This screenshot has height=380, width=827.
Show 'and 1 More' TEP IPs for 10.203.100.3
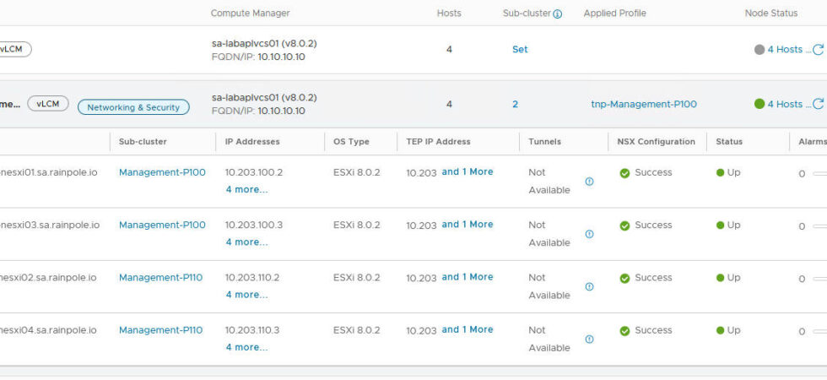pos(467,225)
